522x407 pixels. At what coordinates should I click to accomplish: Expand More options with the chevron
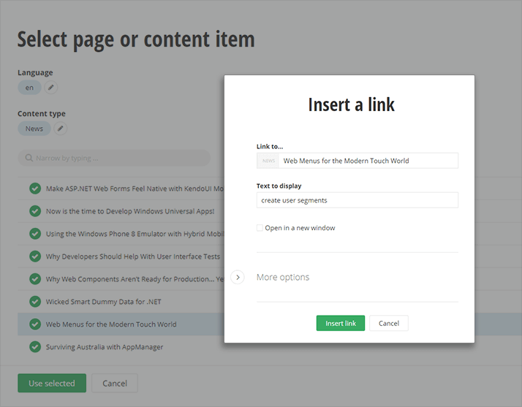(x=238, y=277)
